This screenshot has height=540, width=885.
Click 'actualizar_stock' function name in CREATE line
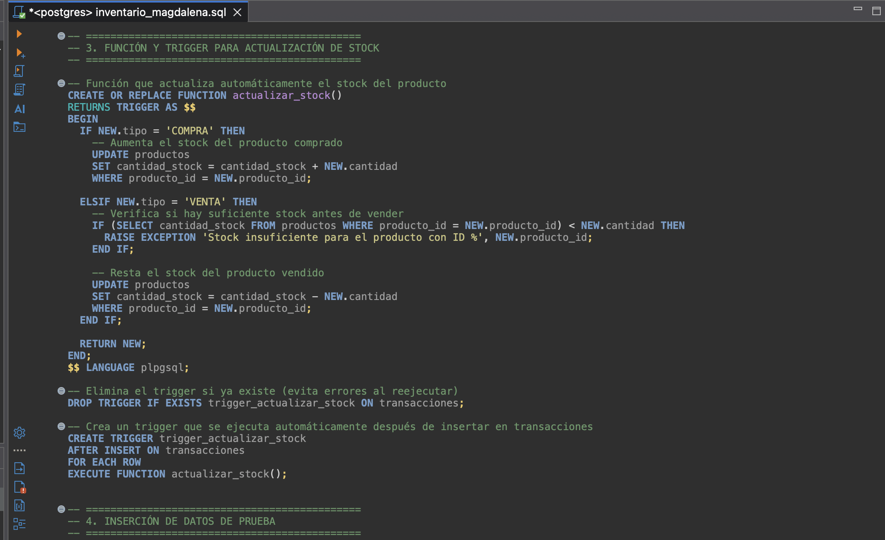(x=281, y=95)
